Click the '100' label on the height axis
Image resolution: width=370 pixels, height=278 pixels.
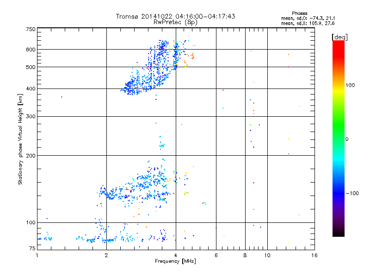click(x=31, y=223)
